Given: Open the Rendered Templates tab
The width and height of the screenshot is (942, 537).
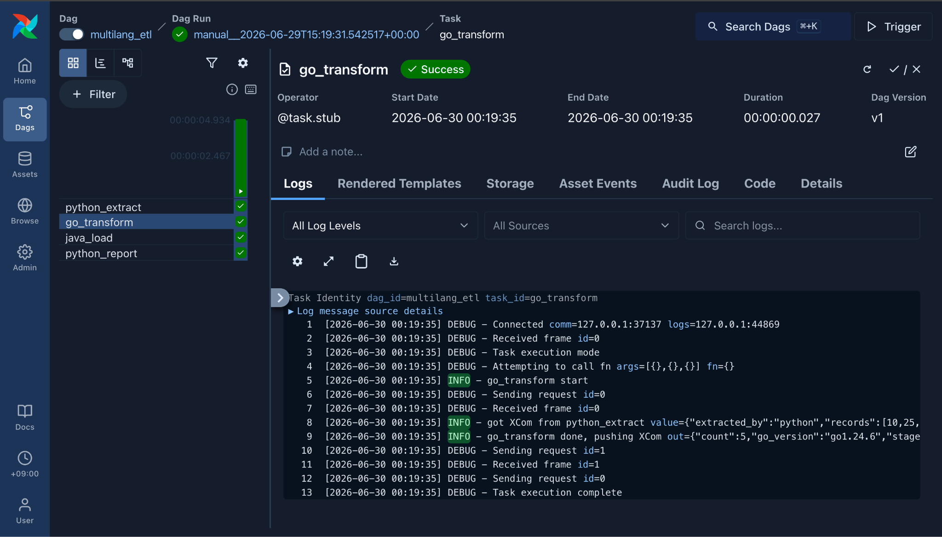Looking at the screenshot, I should [399, 183].
